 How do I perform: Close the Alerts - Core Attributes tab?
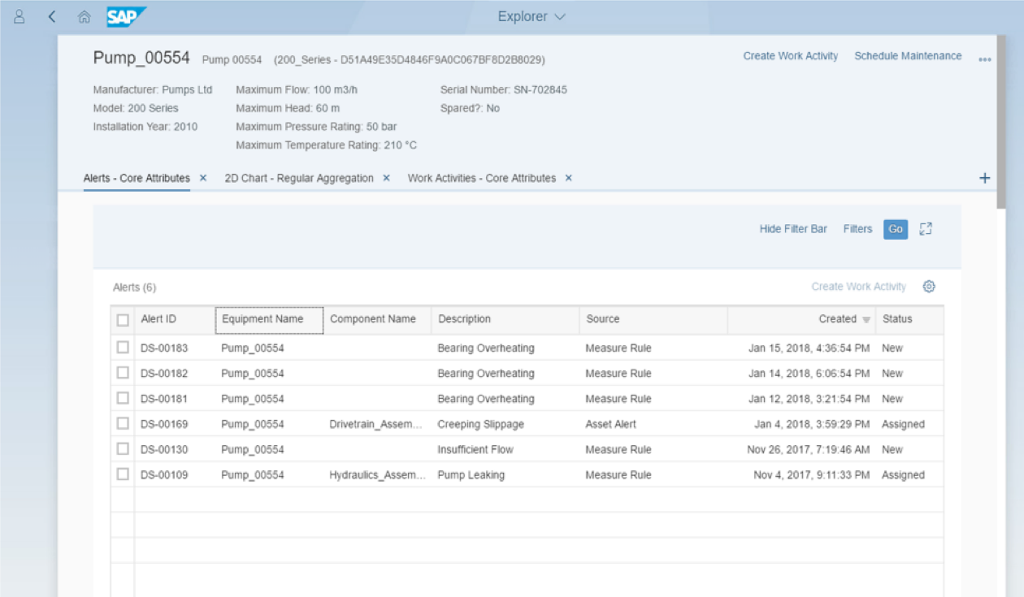click(x=203, y=178)
